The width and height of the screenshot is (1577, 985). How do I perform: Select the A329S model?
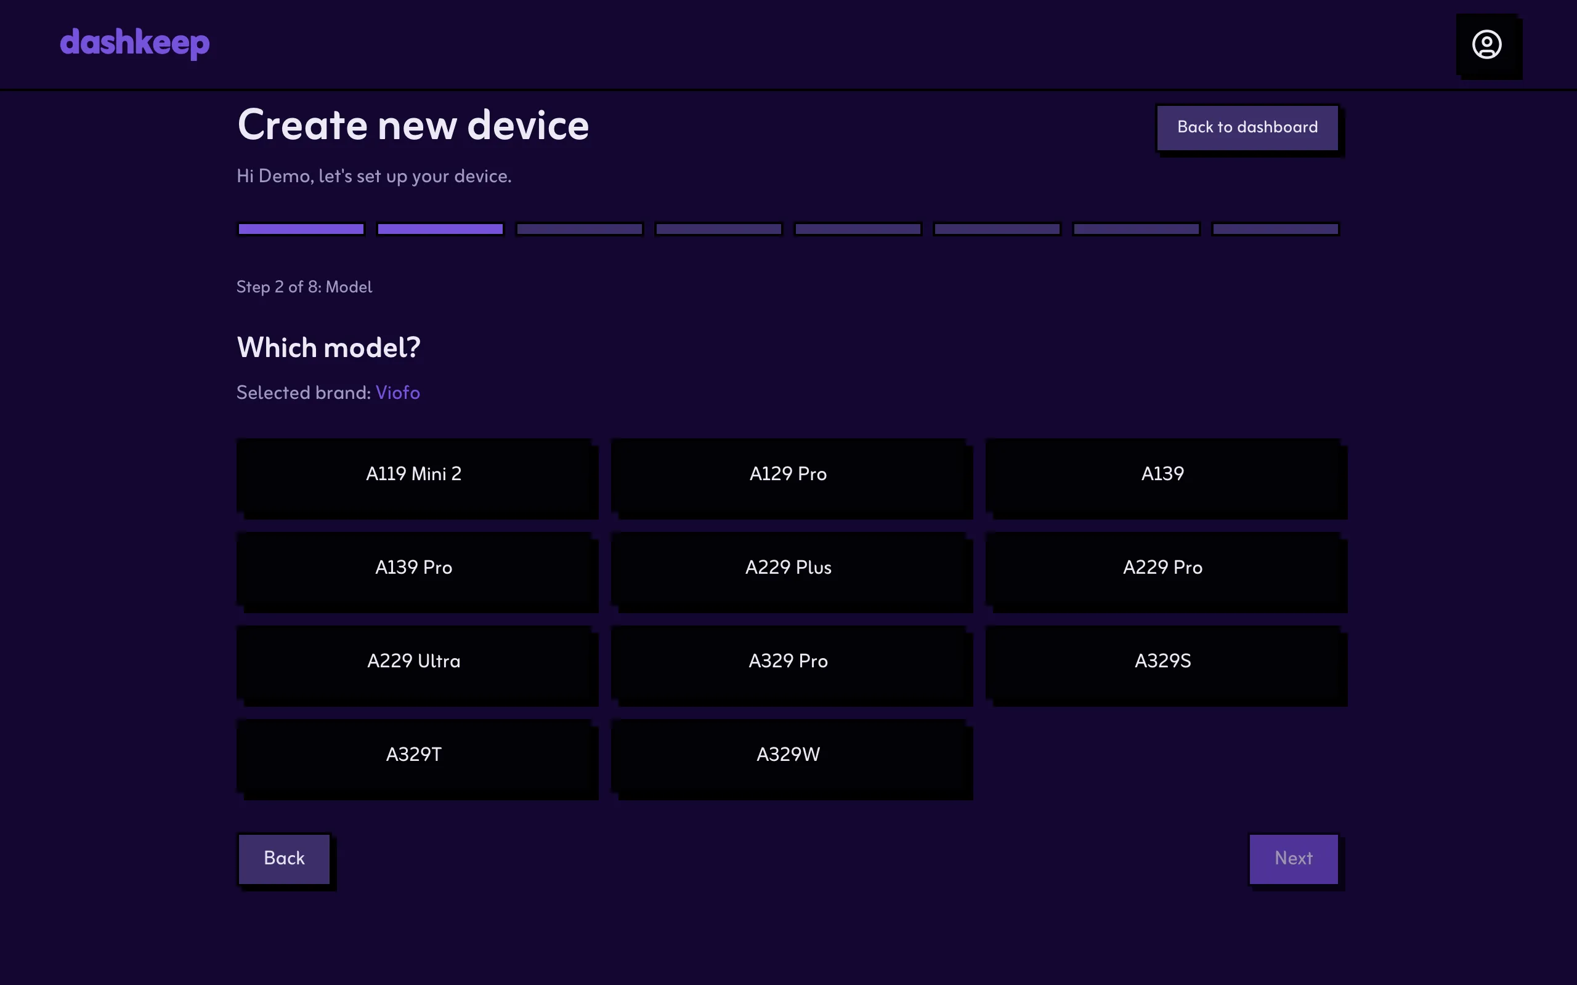point(1162,662)
